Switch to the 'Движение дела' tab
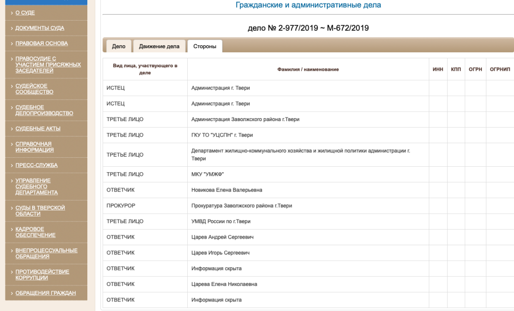 (x=159, y=46)
